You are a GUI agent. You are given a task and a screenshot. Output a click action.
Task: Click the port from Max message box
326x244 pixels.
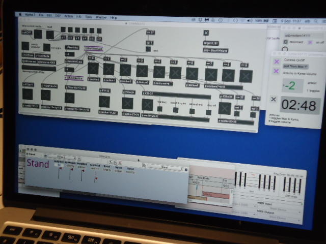(x=295, y=67)
